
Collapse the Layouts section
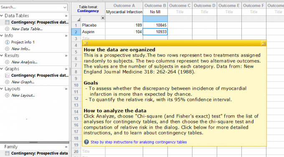pyautogui.click(x=2, y=89)
